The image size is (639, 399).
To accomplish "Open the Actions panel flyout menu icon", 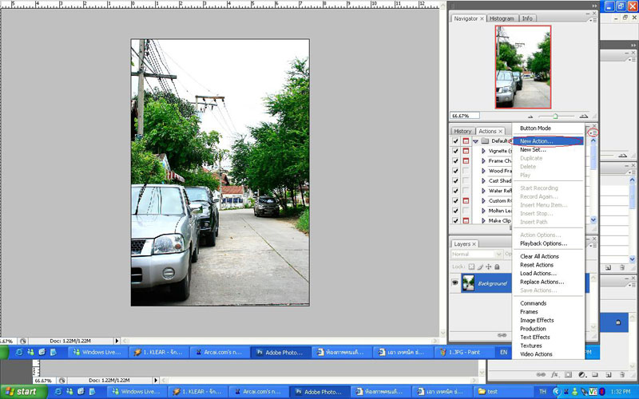I will click(x=593, y=132).
